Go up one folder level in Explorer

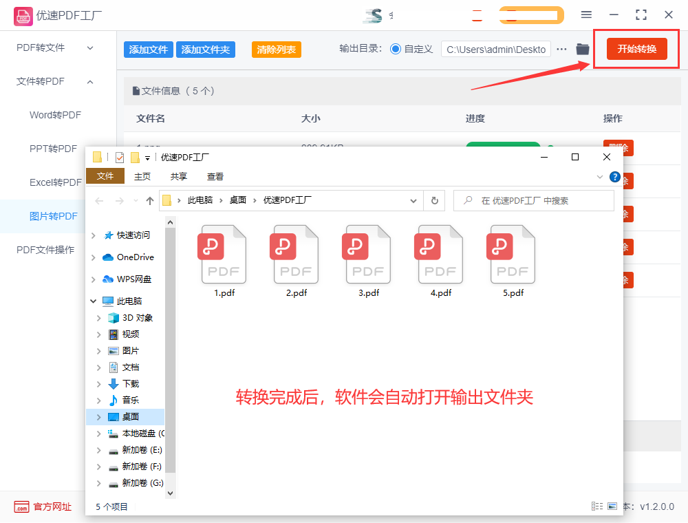(150, 201)
